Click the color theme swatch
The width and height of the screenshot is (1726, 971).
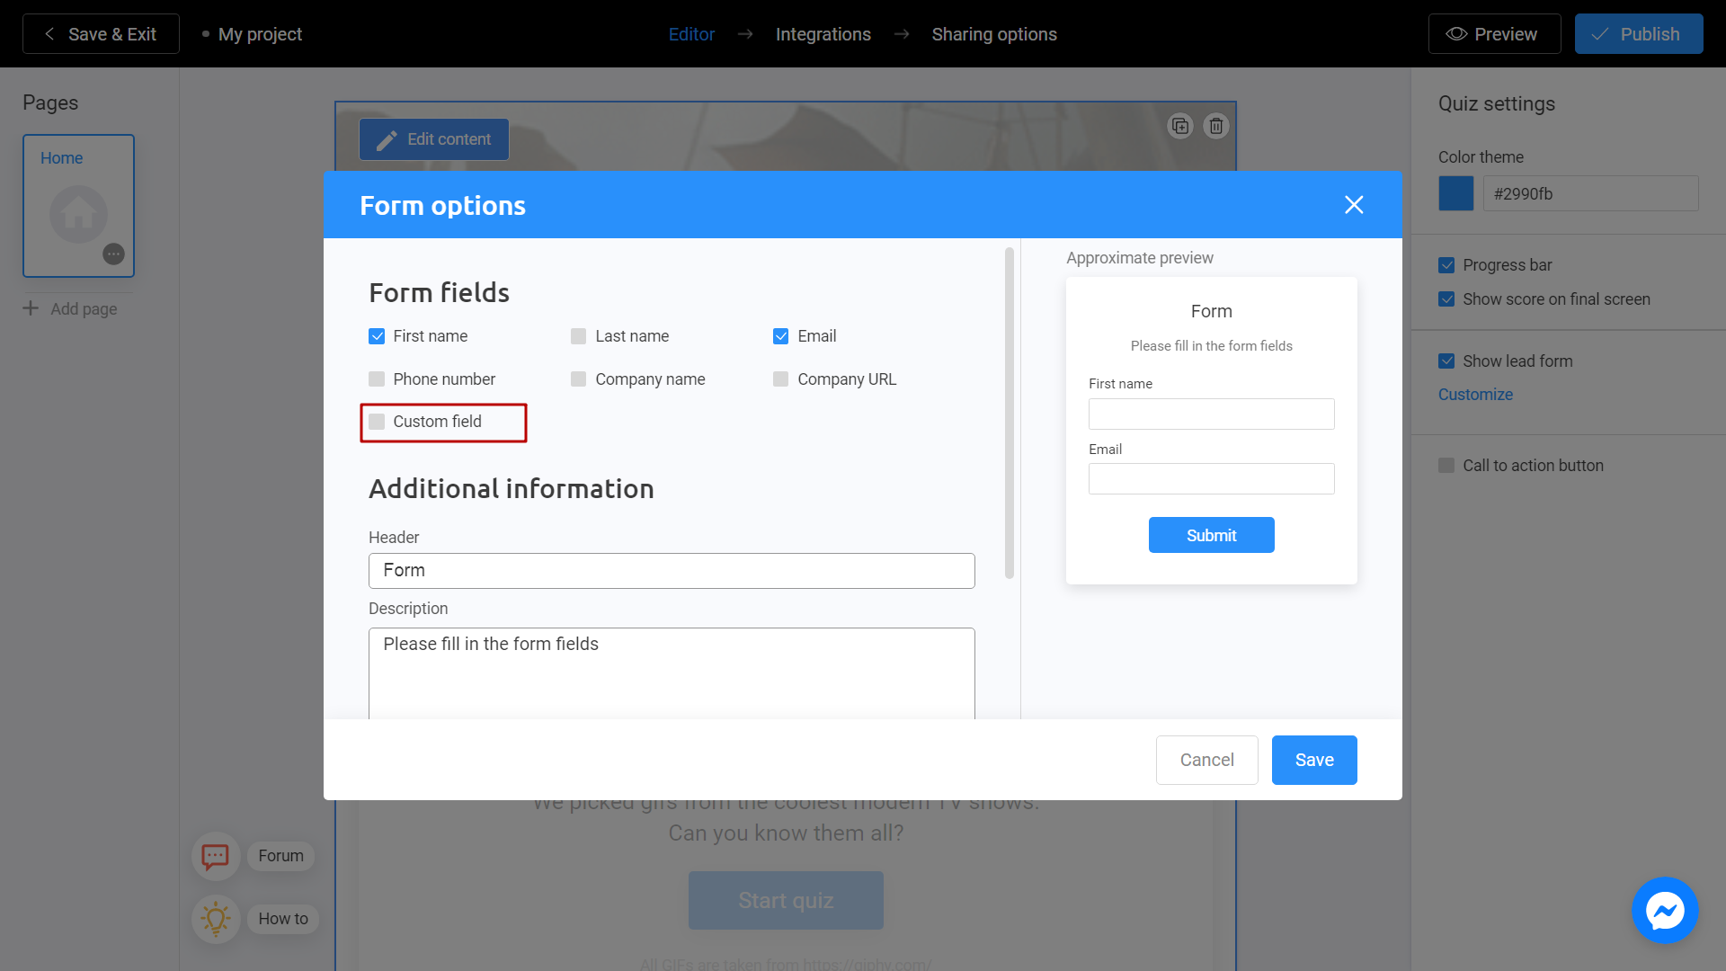pos(1455,193)
